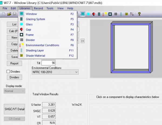Open Divider library hash toolbar icon

[116, 14]
